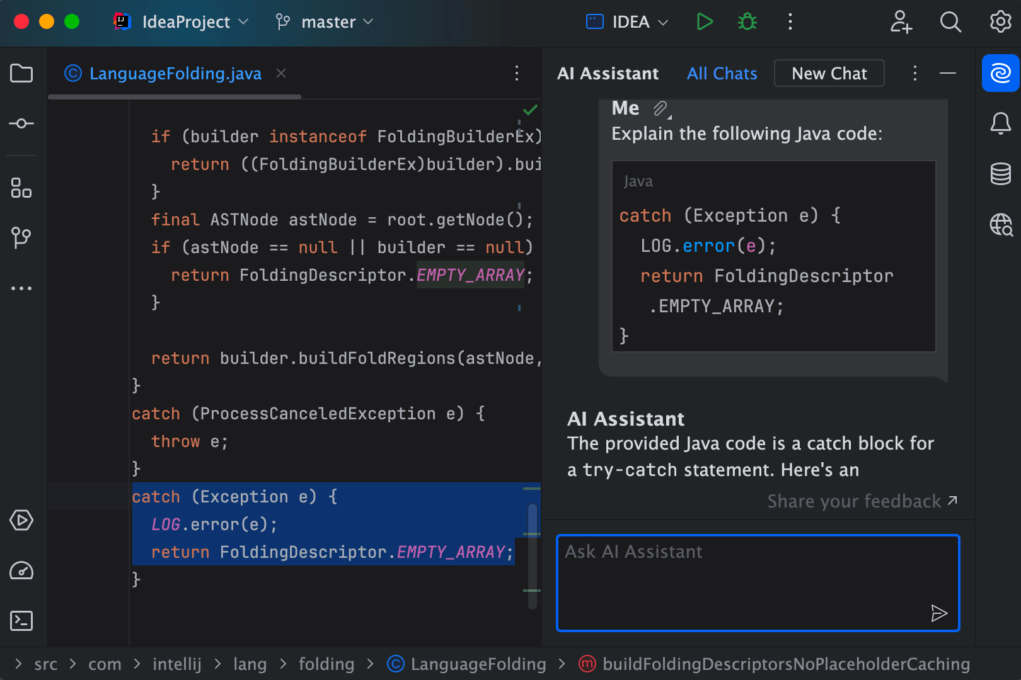Open the Structure tool window
Viewport: 1021px width, 680px height.
[21, 188]
